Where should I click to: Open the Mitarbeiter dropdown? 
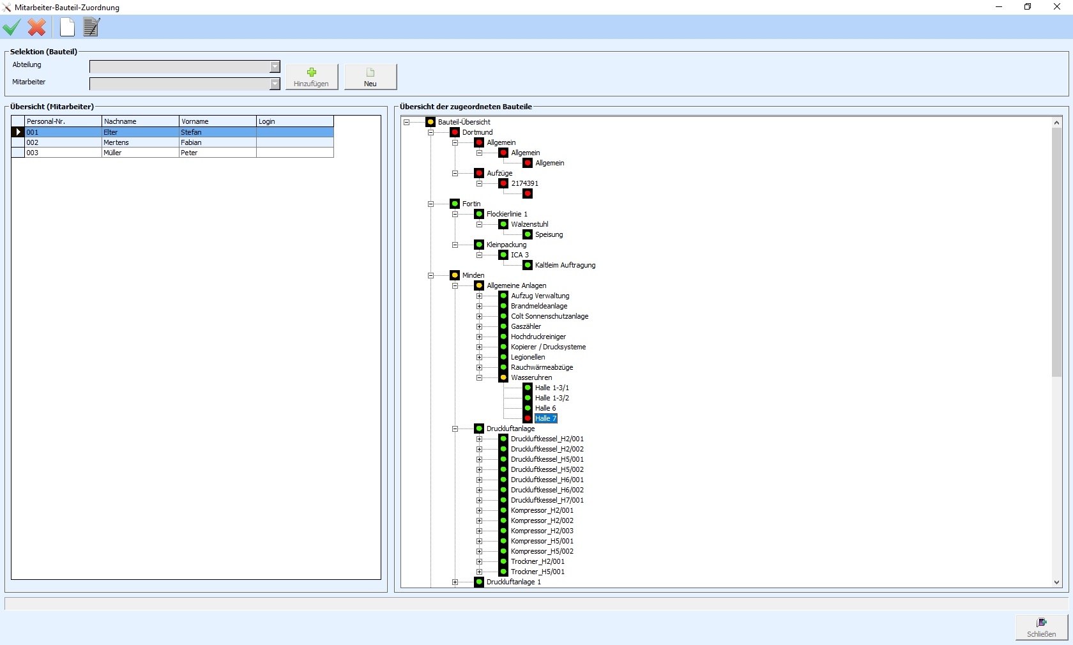[x=275, y=84]
